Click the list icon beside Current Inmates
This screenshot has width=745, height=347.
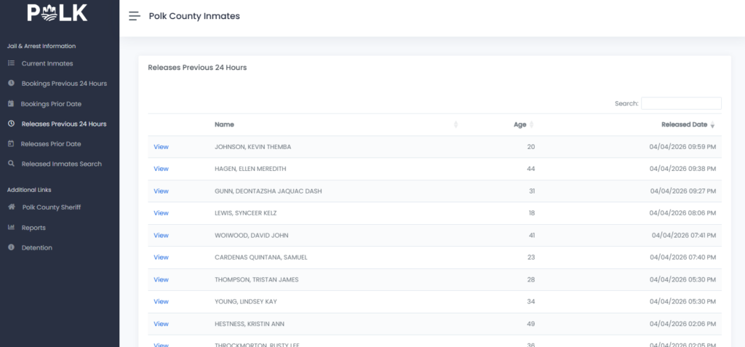[11, 63]
